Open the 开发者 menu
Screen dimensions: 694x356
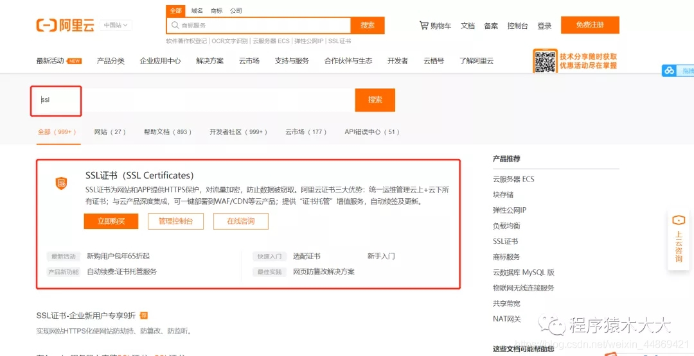[x=398, y=61]
